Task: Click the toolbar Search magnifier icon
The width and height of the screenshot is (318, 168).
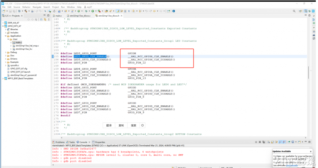Action: [294, 11]
